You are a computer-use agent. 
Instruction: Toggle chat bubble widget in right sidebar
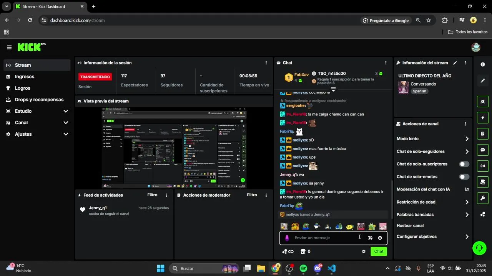pos(483,150)
